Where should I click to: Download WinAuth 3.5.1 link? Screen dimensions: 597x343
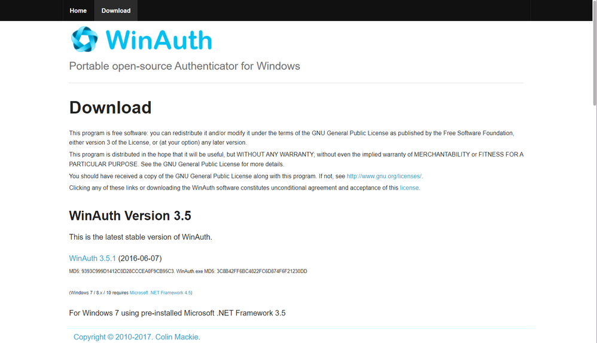click(92, 258)
